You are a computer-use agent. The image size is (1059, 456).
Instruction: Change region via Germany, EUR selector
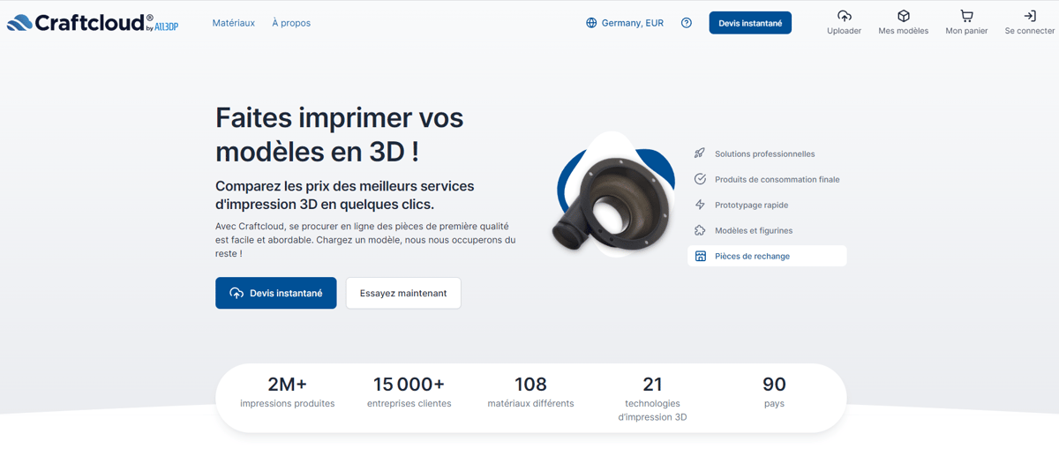click(625, 23)
